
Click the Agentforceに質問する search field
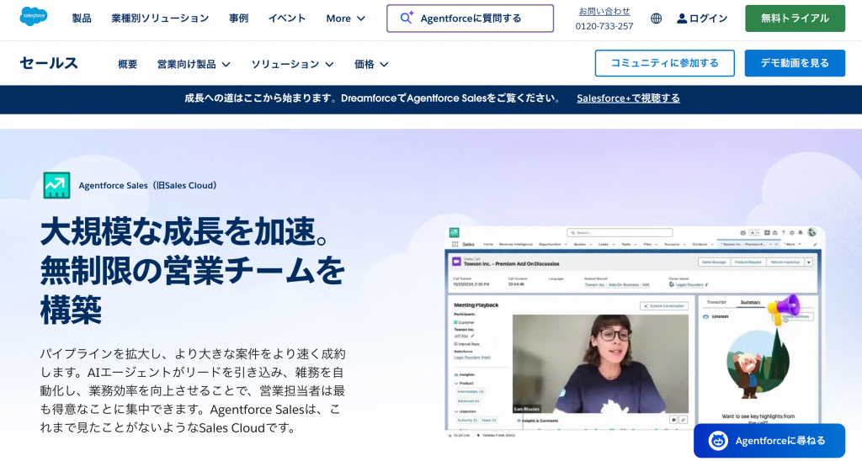[470, 19]
